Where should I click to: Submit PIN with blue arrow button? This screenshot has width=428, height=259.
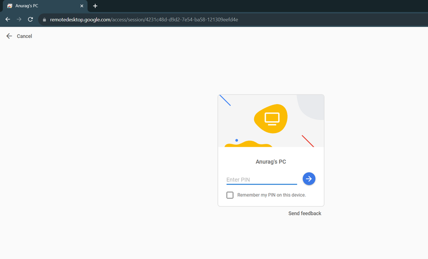point(309,179)
